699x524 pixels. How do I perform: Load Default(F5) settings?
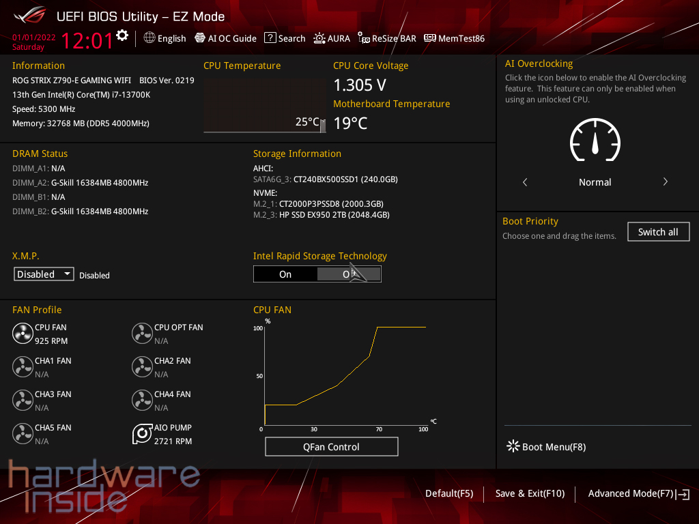click(x=449, y=493)
